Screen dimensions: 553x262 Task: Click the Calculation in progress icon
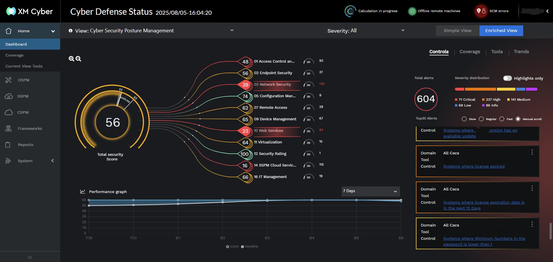[350, 11]
